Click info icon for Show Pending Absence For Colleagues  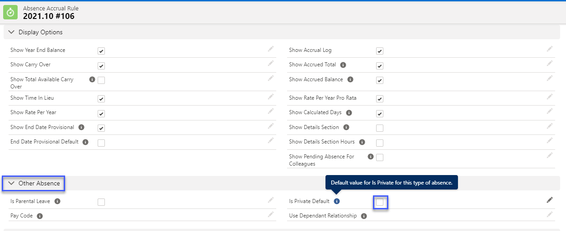[x=371, y=157]
